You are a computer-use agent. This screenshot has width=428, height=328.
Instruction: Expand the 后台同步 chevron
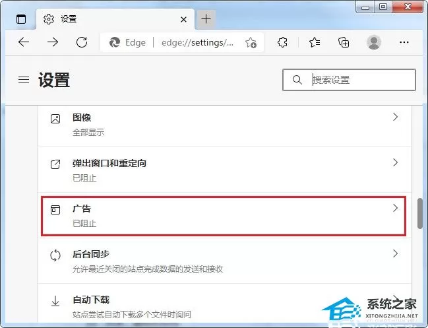pos(395,253)
